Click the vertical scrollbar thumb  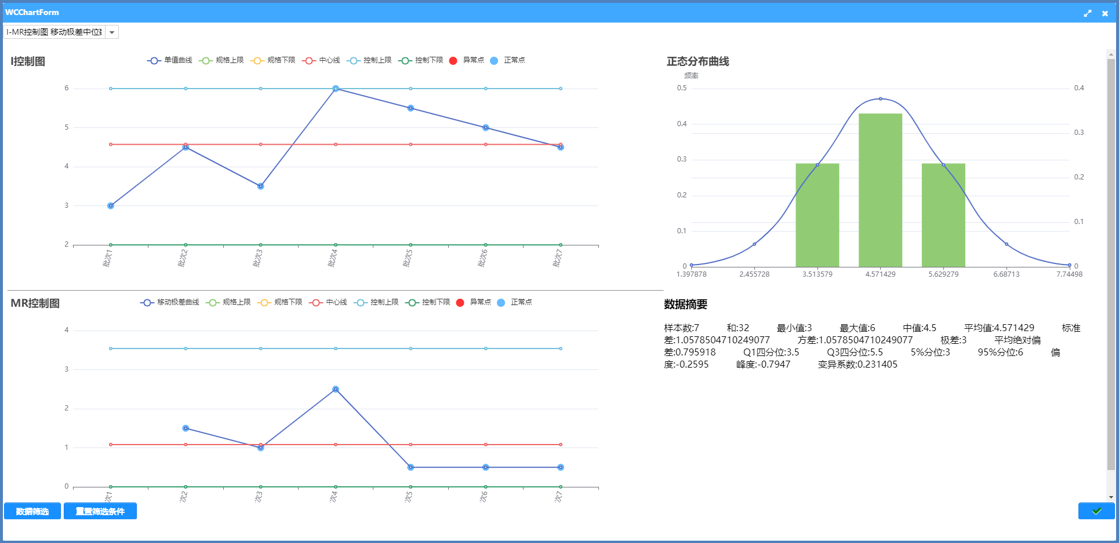(1111, 261)
